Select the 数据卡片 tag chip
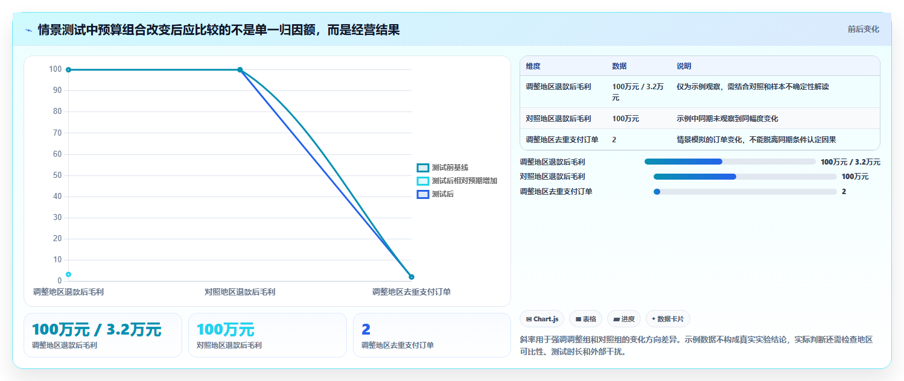 668,319
